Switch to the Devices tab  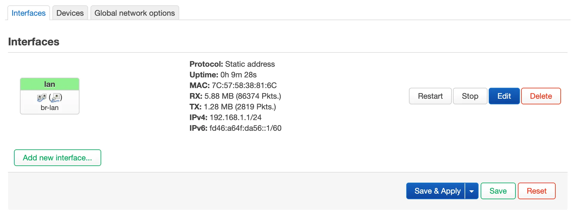tap(70, 13)
